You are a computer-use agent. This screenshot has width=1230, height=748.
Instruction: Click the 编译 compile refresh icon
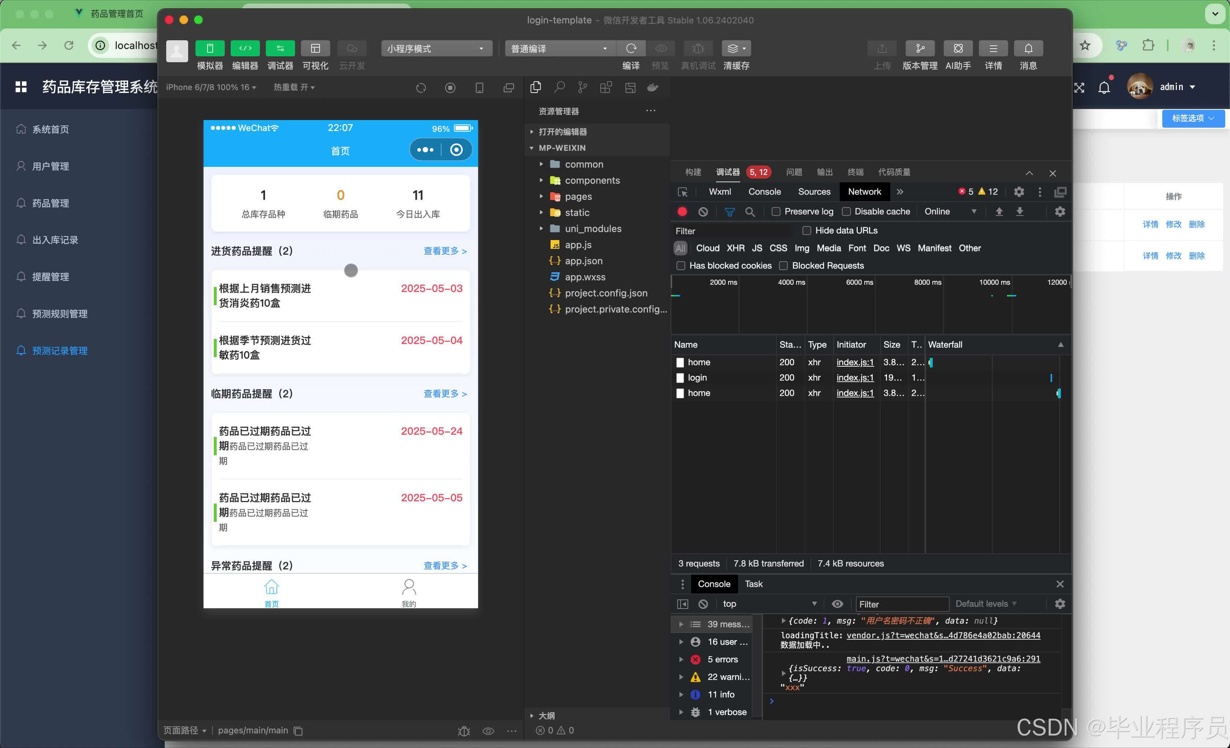click(x=631, y=48)
